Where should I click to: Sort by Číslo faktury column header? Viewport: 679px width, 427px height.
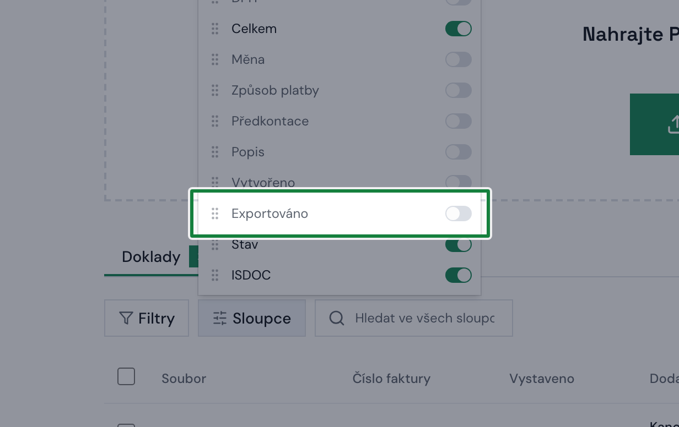tap(391, 379)
